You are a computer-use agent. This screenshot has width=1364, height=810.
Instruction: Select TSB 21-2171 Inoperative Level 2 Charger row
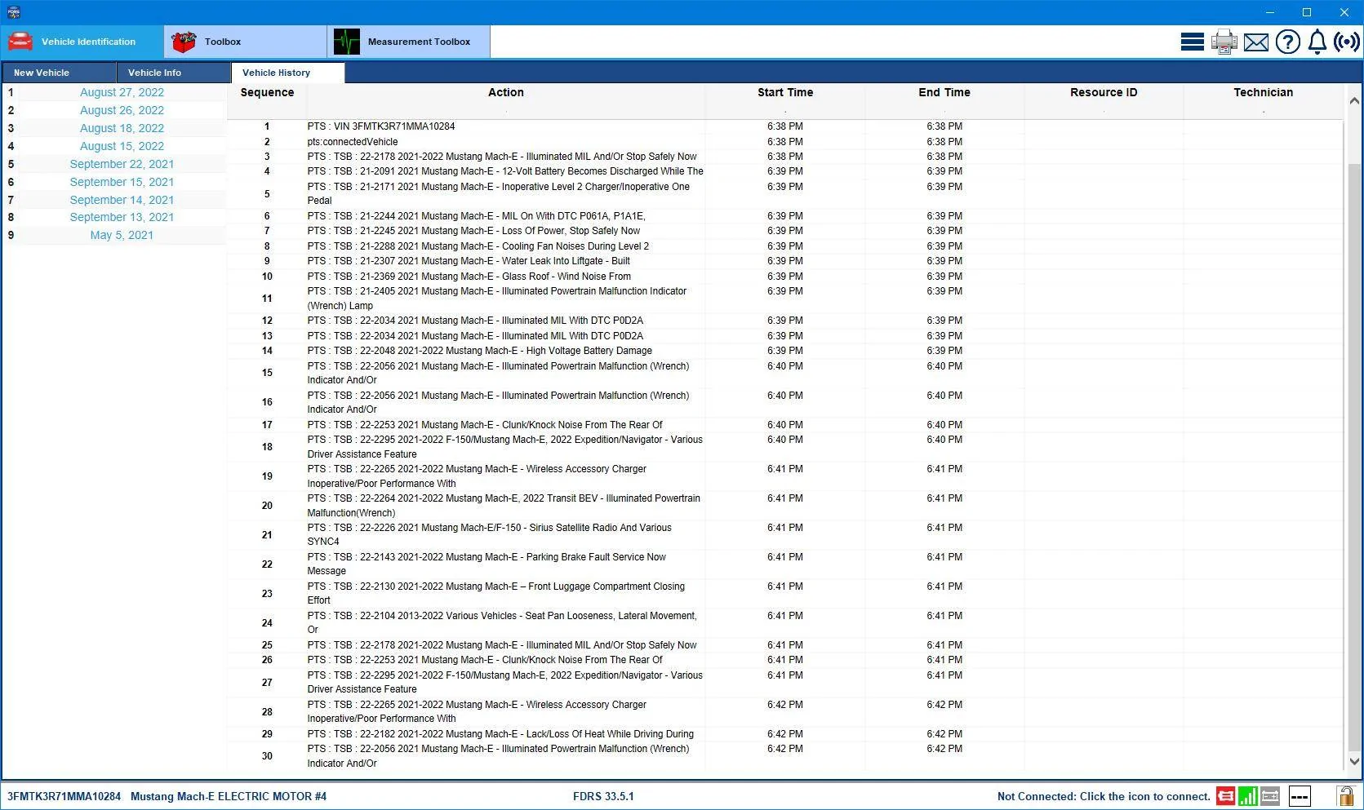784,193
